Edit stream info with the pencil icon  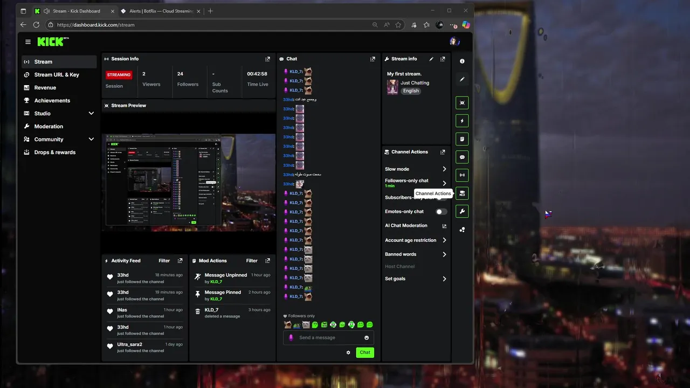[431, 59]
